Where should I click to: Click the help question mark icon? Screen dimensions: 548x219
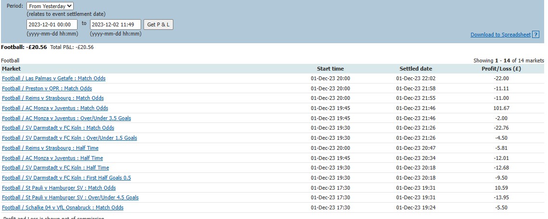[x=536, y=35]
